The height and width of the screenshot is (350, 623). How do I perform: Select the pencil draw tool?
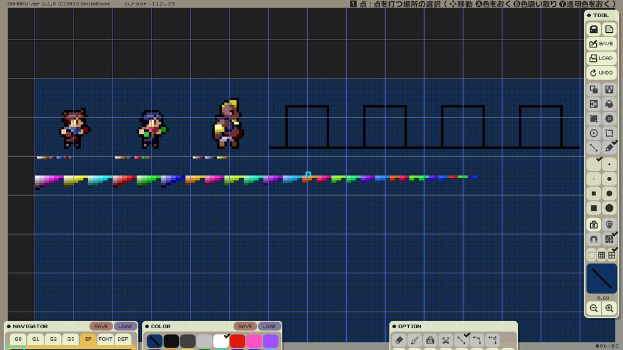coord(609,148)
